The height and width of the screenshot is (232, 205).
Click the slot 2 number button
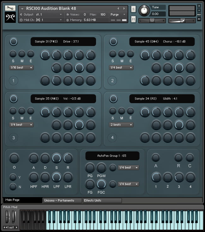coord(112,81)
